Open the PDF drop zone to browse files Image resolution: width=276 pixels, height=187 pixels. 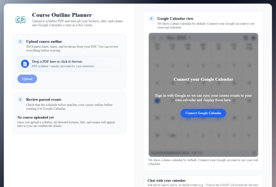tap(69, 64)
